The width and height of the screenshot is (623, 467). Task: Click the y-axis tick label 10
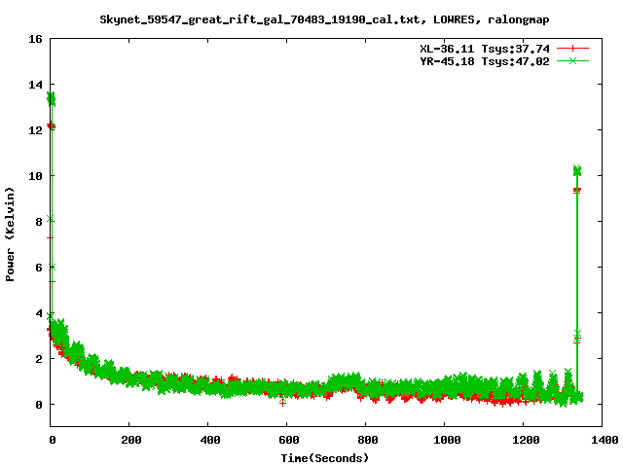point(35,176)
